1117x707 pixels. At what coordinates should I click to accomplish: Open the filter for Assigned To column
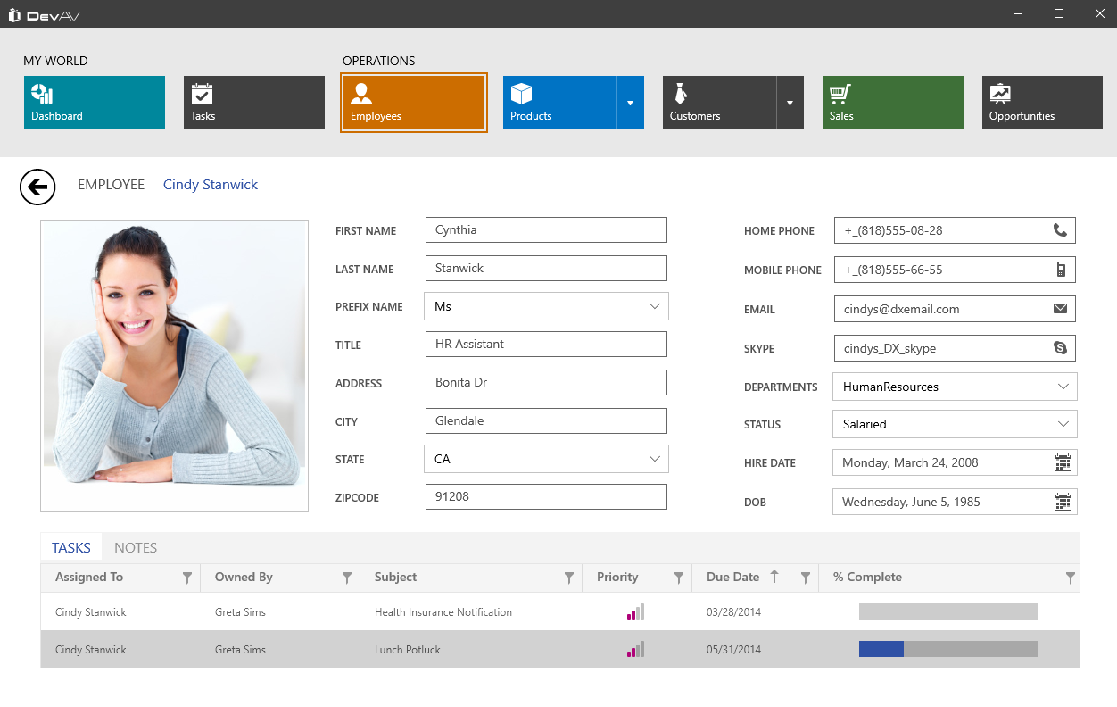[187, 578]
